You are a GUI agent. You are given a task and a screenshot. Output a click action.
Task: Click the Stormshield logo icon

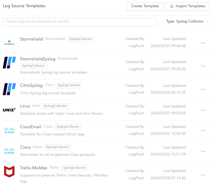point(9,42)
